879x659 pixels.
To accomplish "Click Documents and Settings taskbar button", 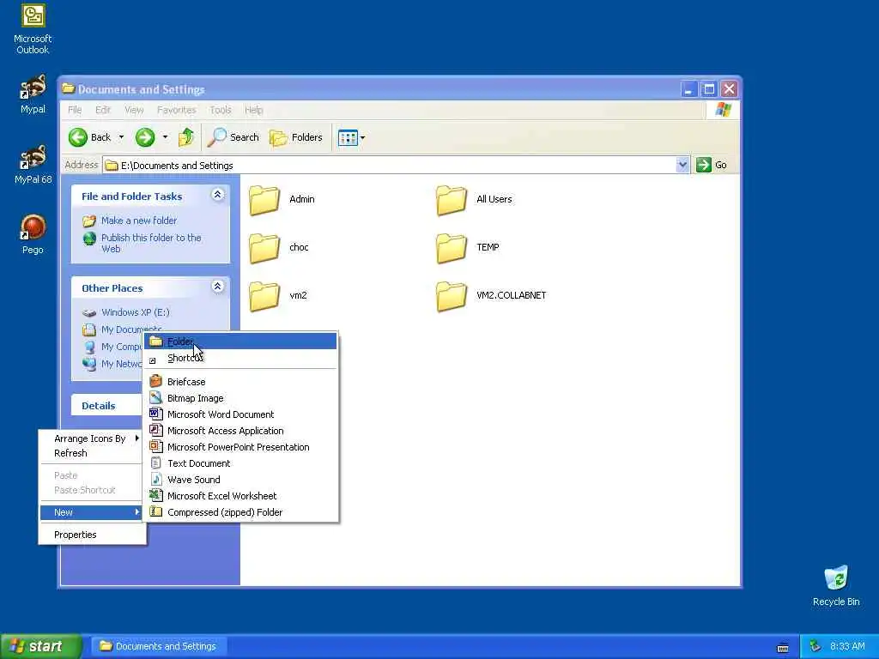I will (x=159, y=646).
